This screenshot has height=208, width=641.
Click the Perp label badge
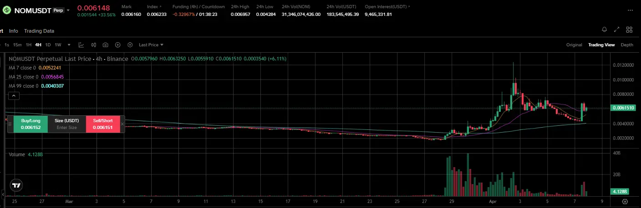(x=58, y=10)
